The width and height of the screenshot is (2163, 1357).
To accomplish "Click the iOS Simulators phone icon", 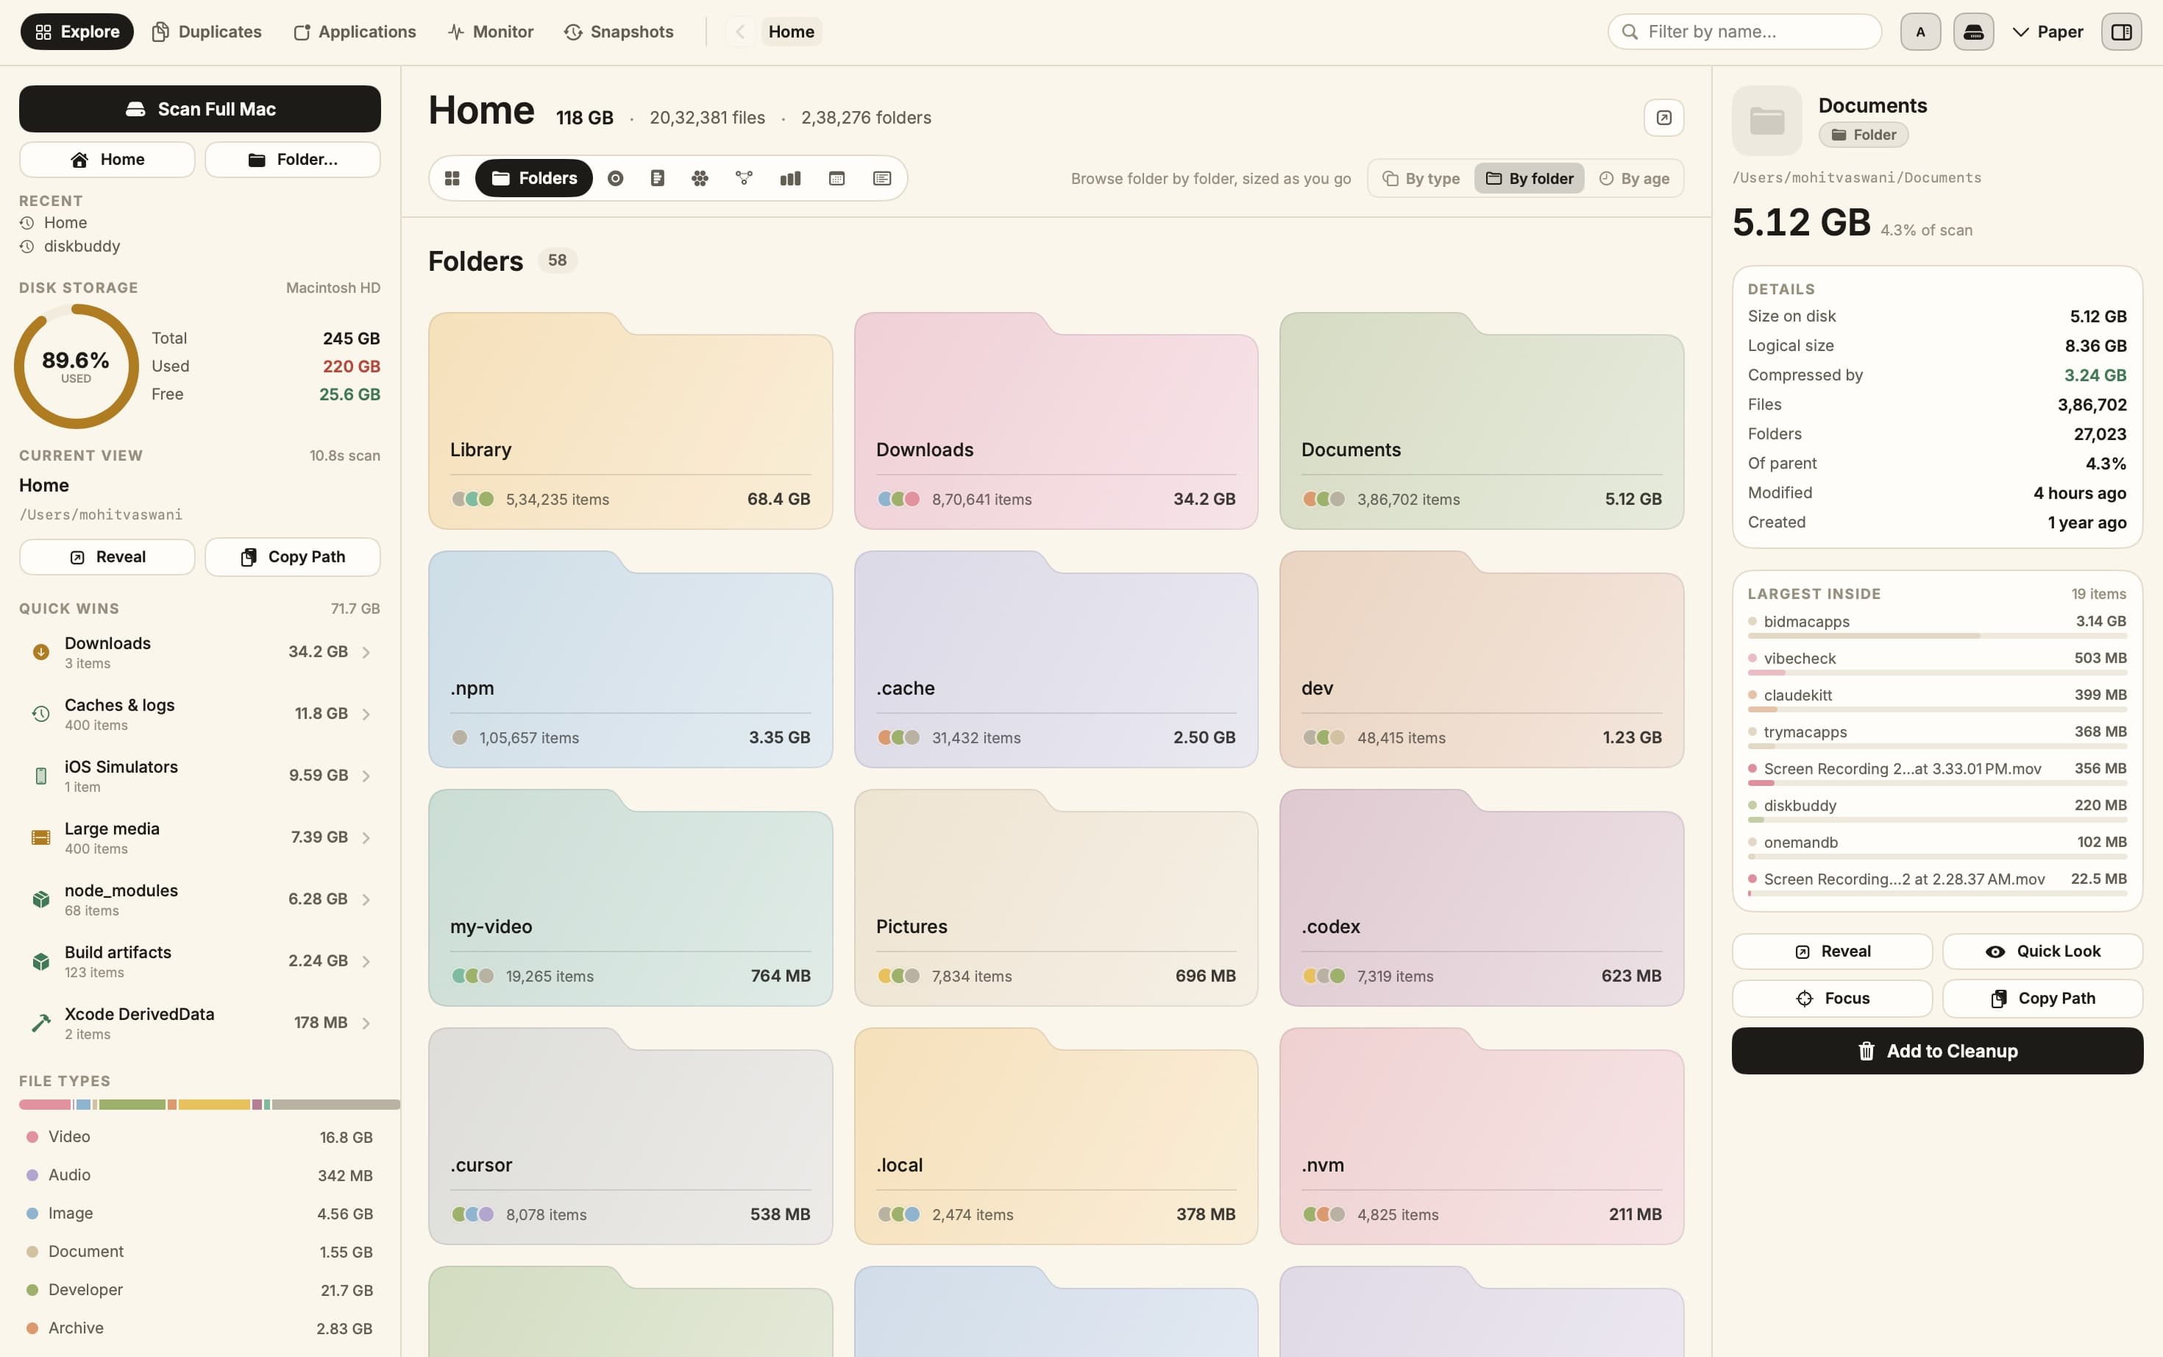I will point(40,776).
